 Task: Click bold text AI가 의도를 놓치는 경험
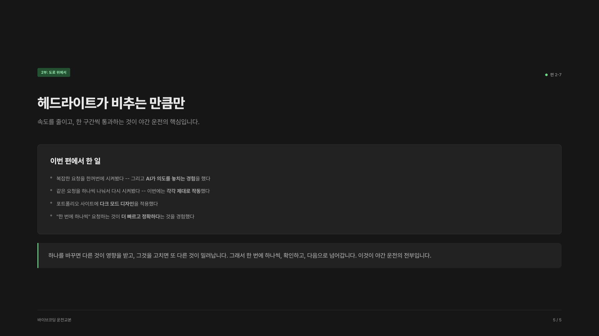tap(170, 179)
